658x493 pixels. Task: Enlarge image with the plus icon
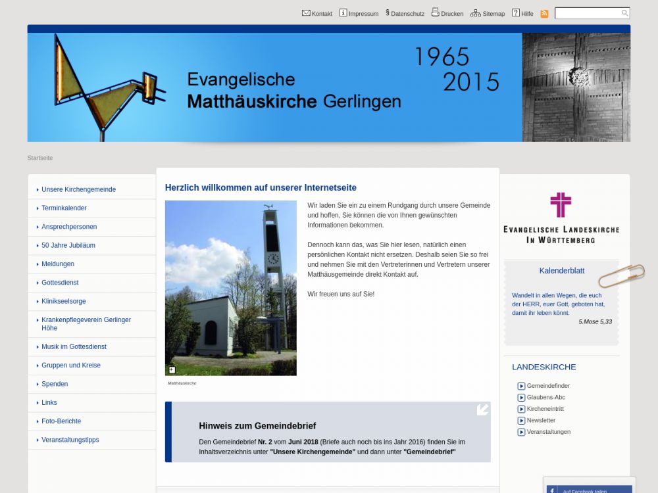[x=172, y=370]
